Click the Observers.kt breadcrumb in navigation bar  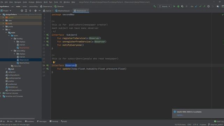click(46, 6)
